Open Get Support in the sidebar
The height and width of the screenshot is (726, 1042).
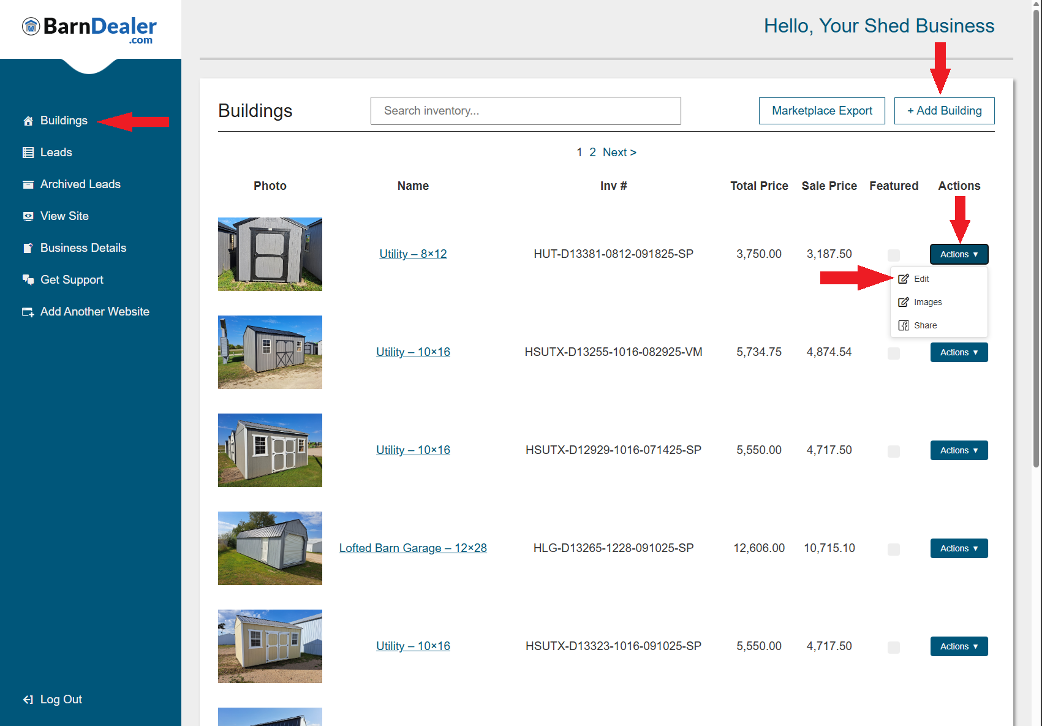point(72,280)
